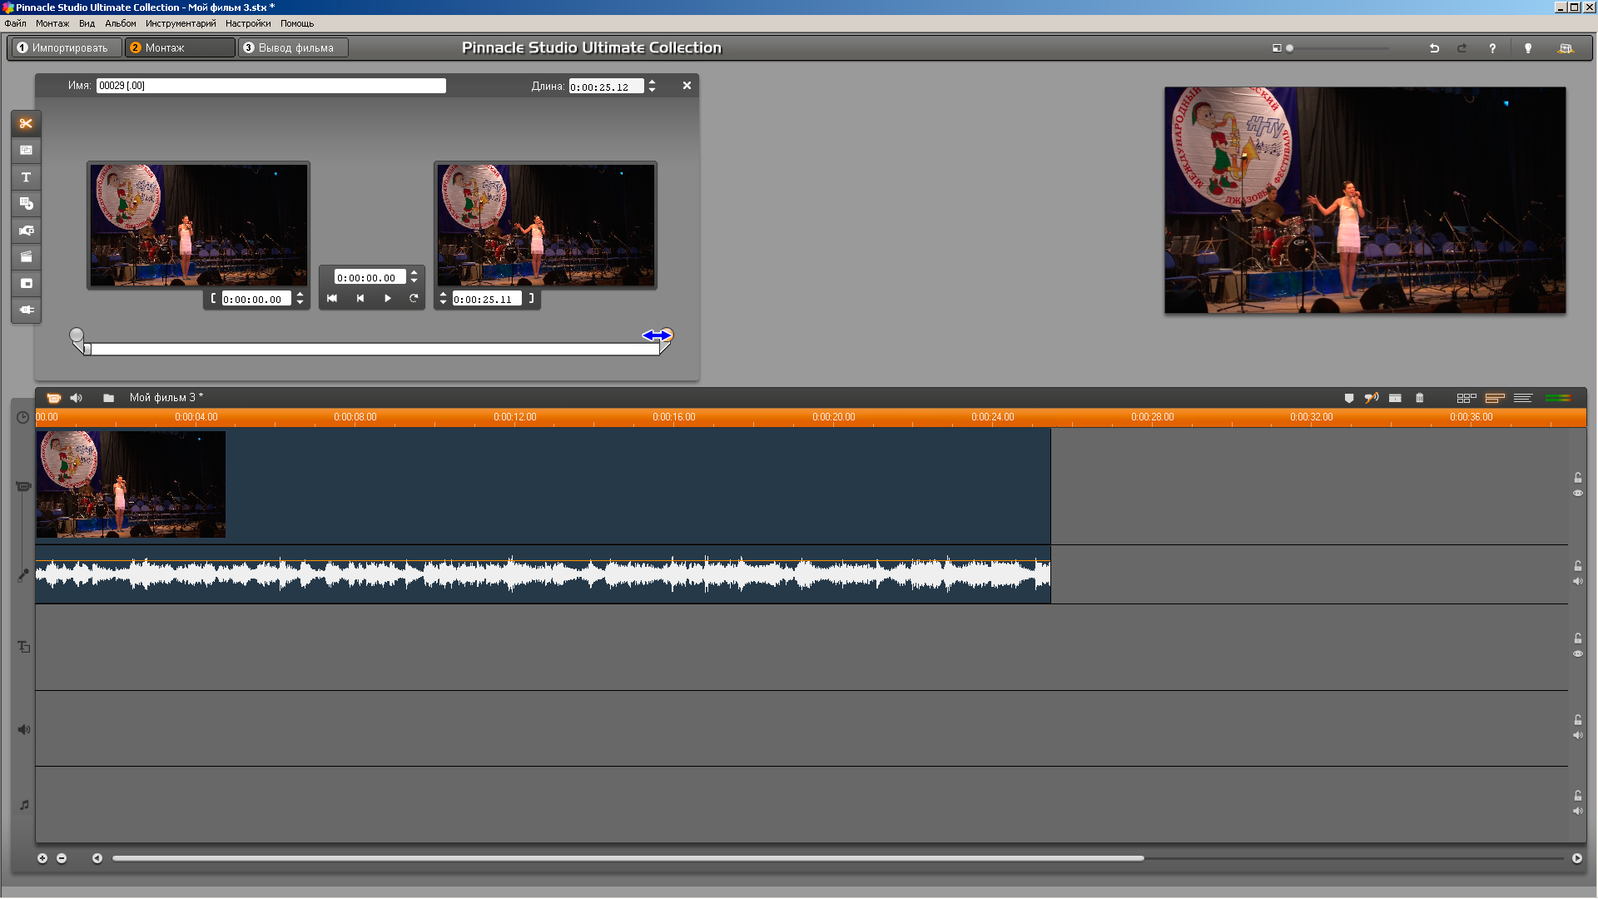Open the clapperboard SmartMovie tool
The image size is (1598, 899).
pyautogui.click(x=26, y=256)
